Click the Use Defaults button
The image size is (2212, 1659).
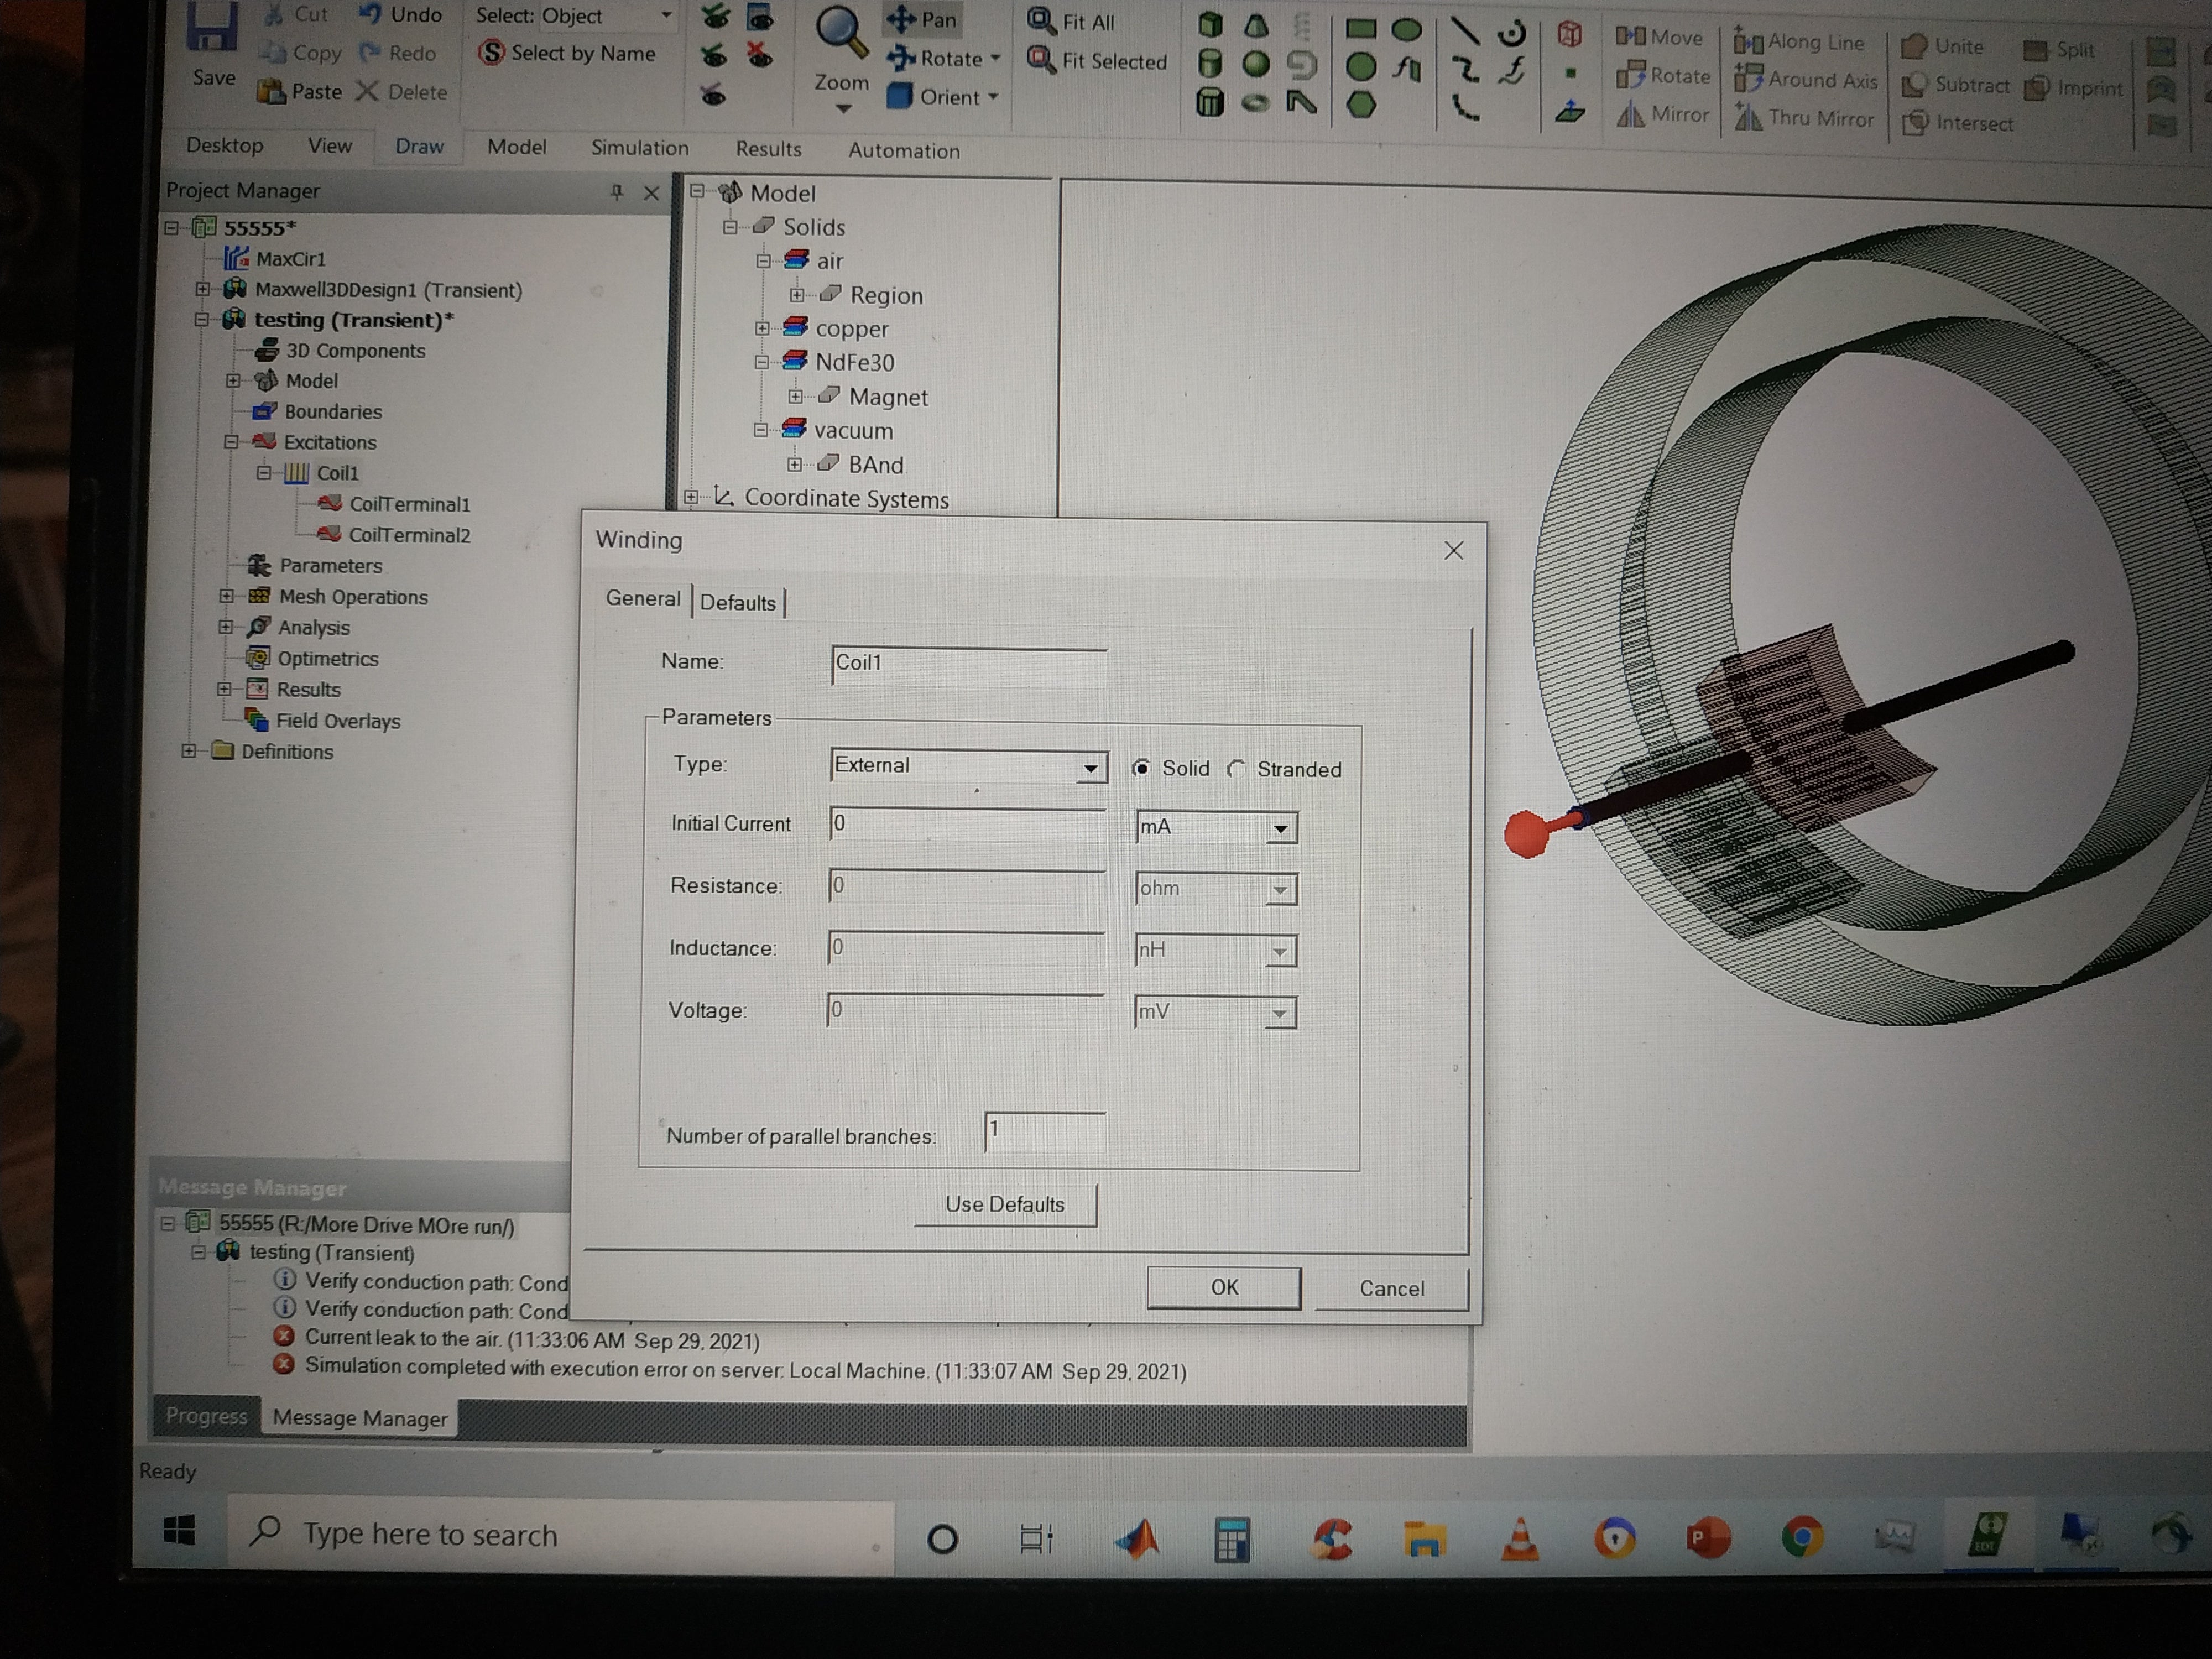click(1005, 1205)
